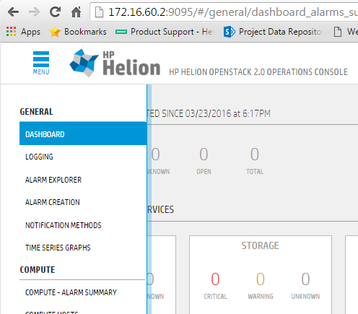The width and height of the screenshot is (358, 314).
Task: Open the Project Data Repository SharePoint bookmark
Action: tap(273, 32)
